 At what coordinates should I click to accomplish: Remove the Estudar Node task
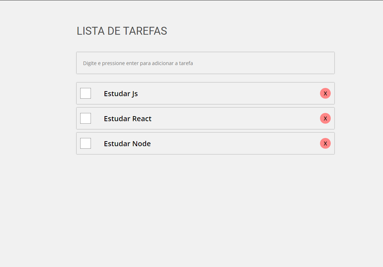point(325,143)
